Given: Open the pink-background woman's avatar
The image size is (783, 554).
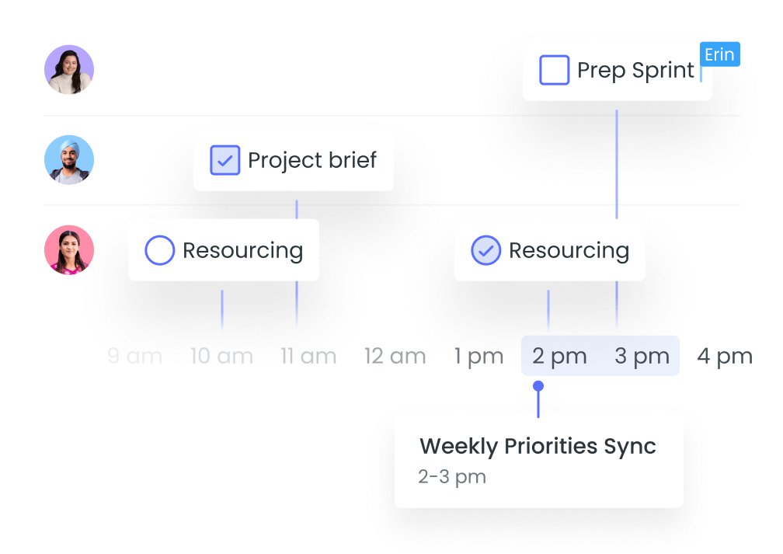Looking at the screenshot, I should point(69,250).
